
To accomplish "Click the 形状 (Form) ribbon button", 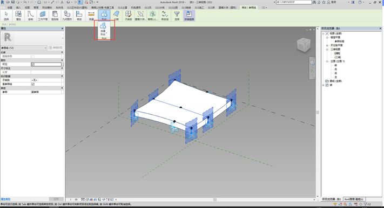I will tap(104, 16).
